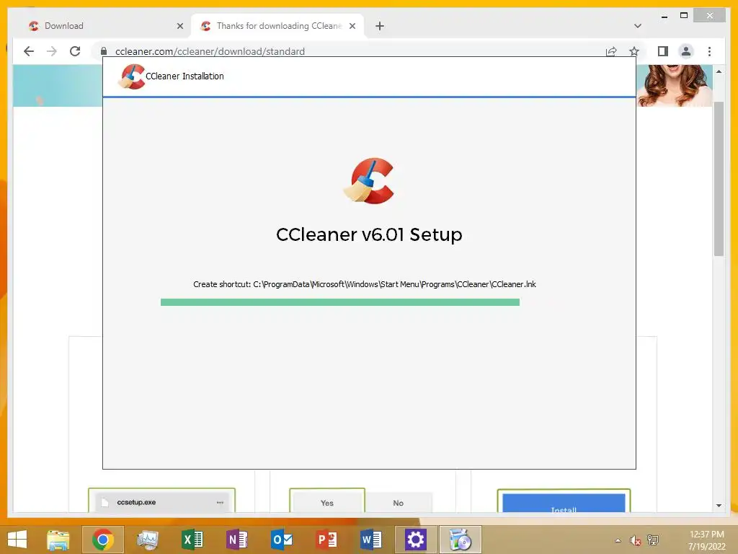This screenshot has width=738, height=554.
Task: Open a new Chrome tab
Action: [x=380, y=26]
